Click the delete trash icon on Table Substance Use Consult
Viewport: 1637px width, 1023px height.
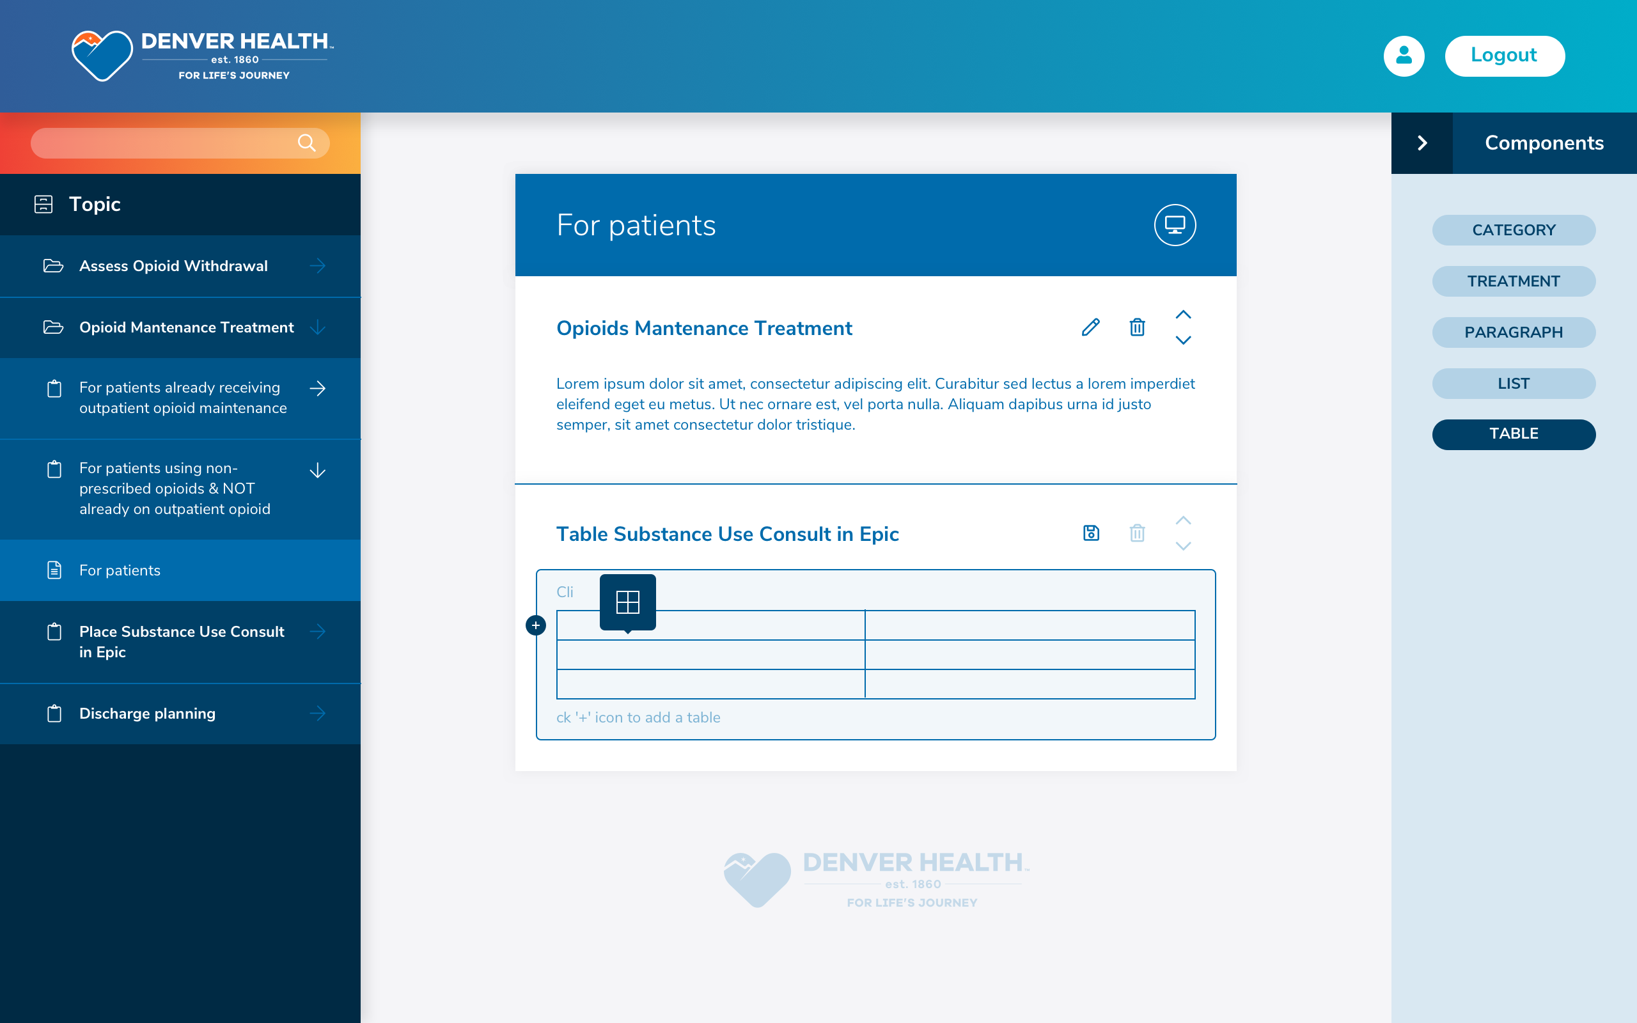coord(1136,533)
